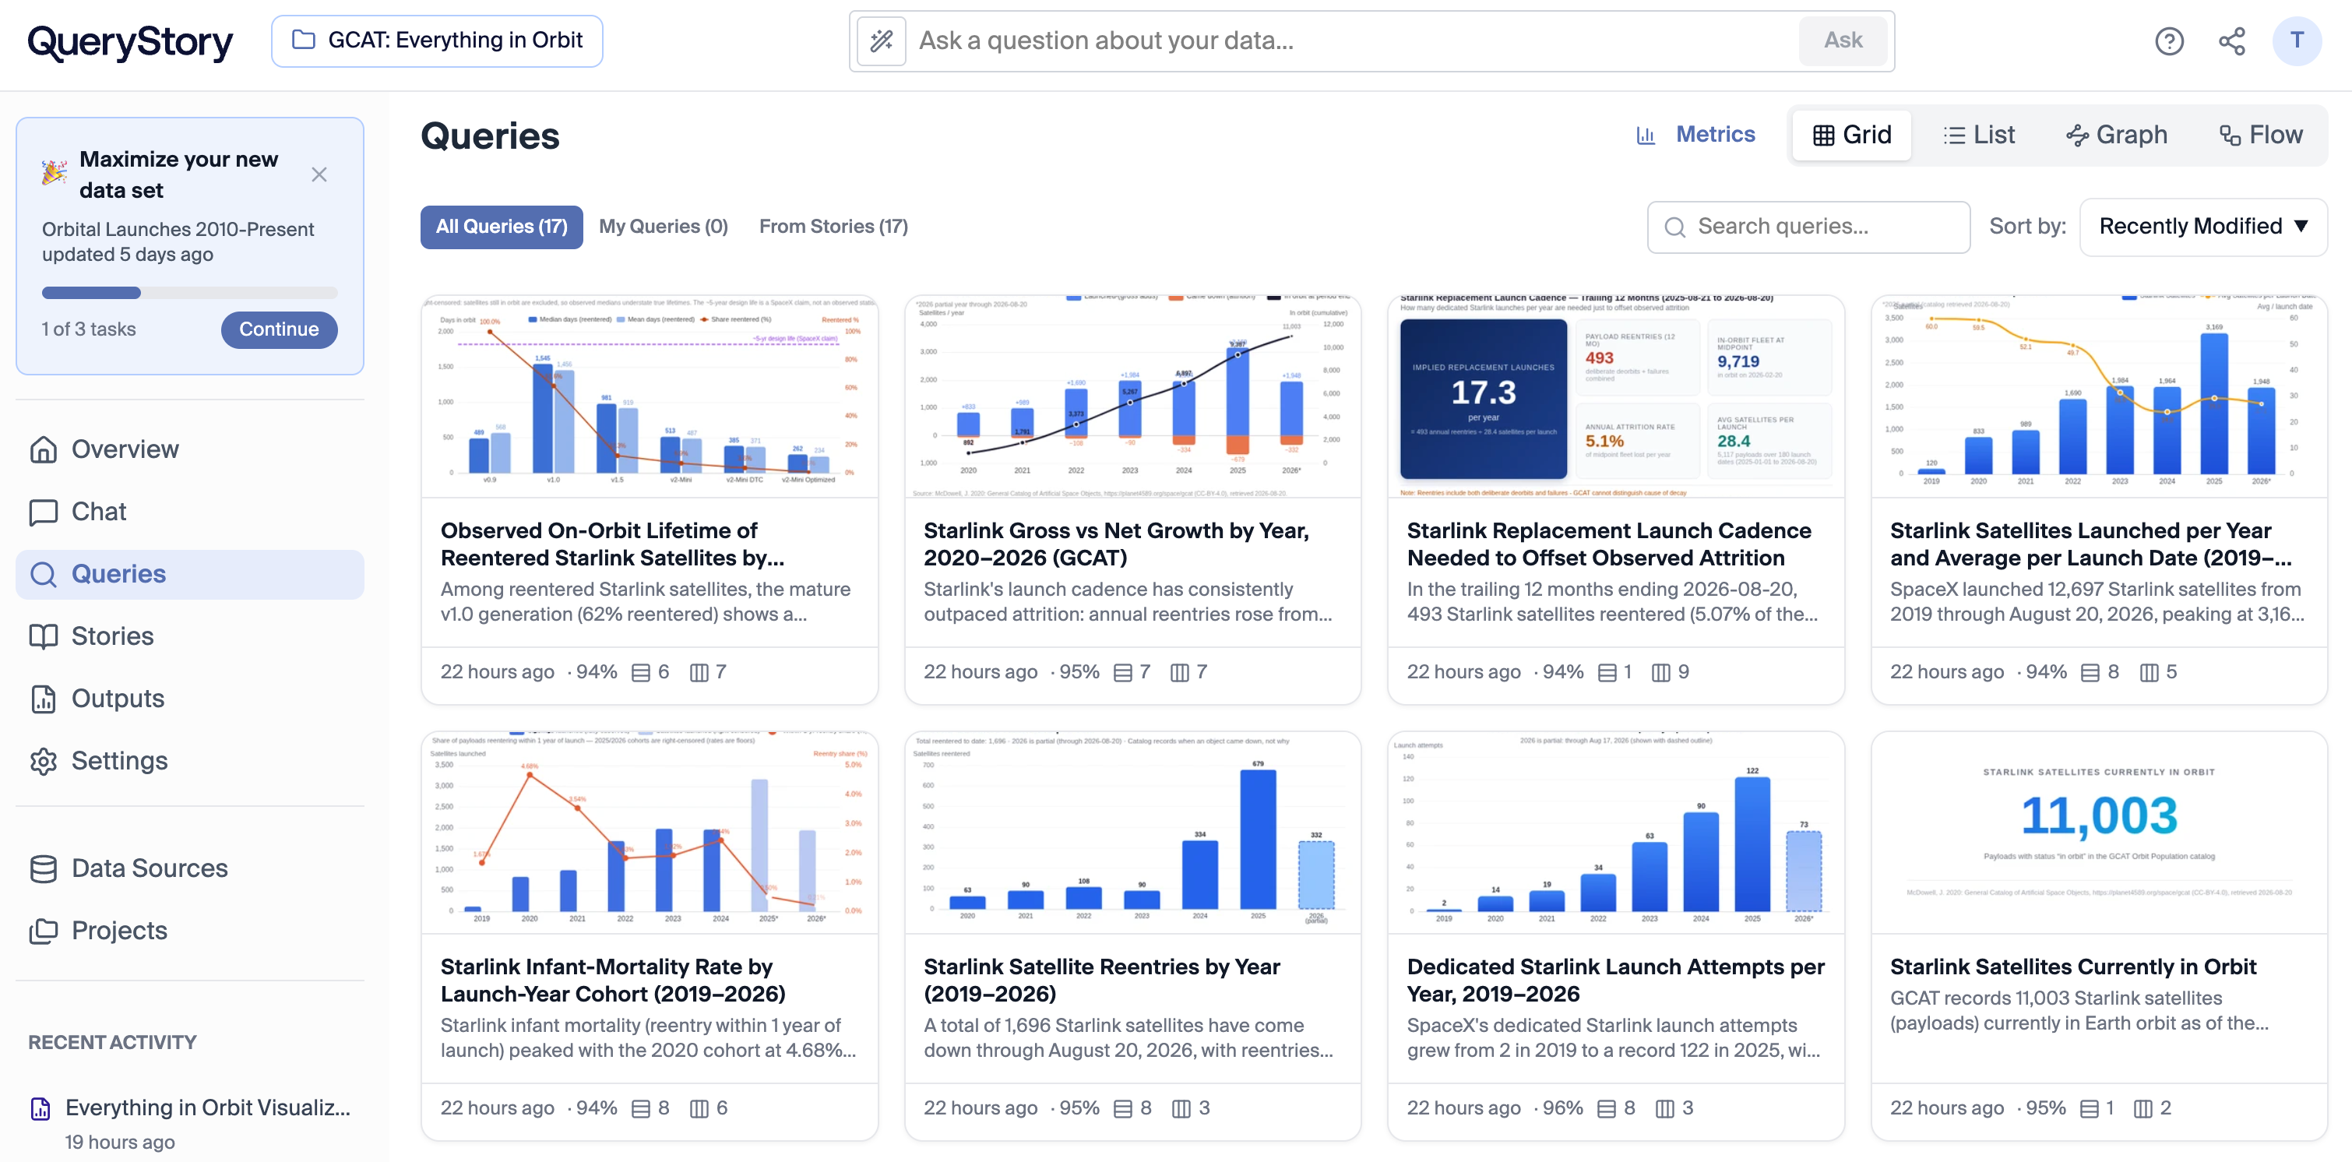Click Starlink Replacement Launch Cadence description text
The width and height of the screenshot is (2352, 1162).
point(1612,603)
